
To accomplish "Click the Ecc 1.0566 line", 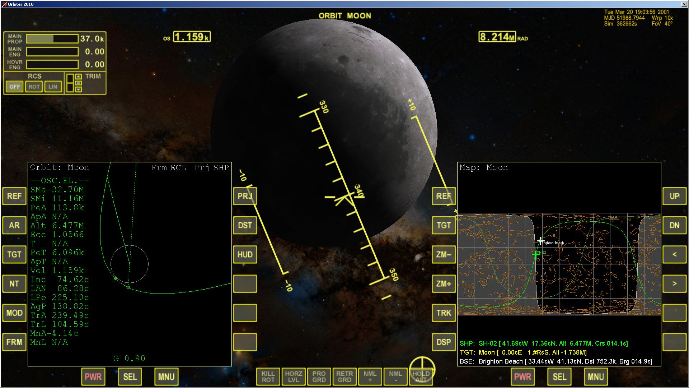I will [57, 235].
